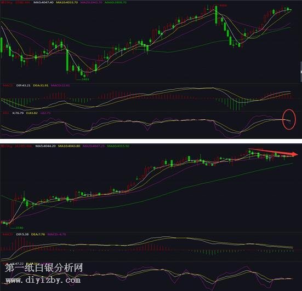The height and width of the screenshot is (291, 302).
Task: Click the high price marker at top chart peak
Action: tap(223, 5)
